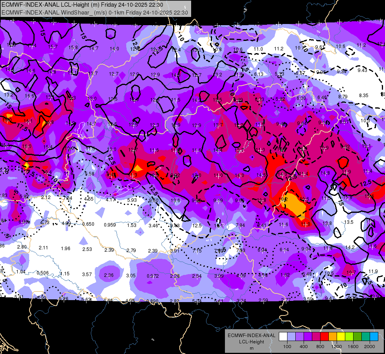Image resolution: width=385 pixels, height=354 pixels.
Task: Click the orange legend color swatch
Action: 333,337
